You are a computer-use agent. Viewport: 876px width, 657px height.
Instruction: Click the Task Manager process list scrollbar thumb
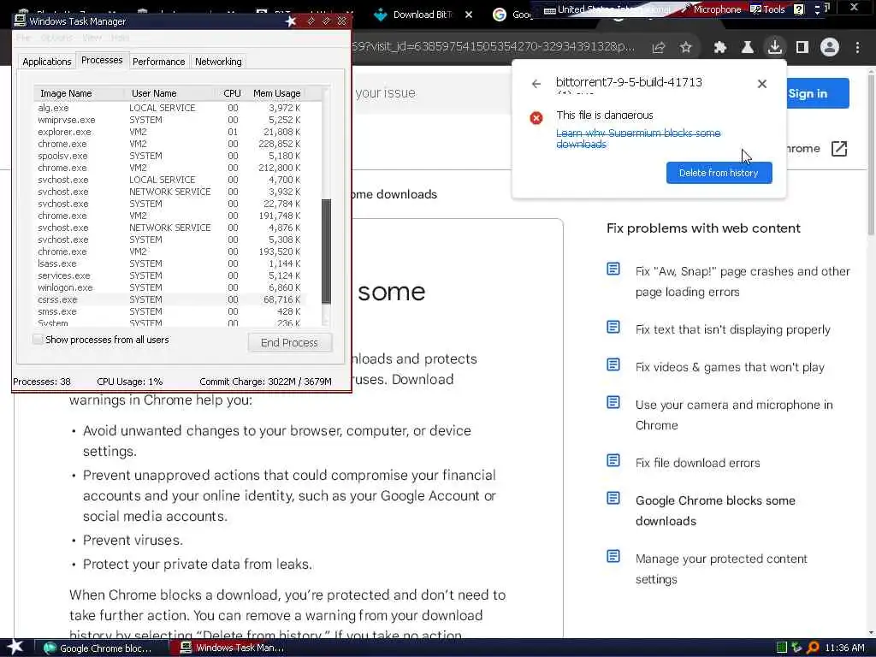[327, 252]
